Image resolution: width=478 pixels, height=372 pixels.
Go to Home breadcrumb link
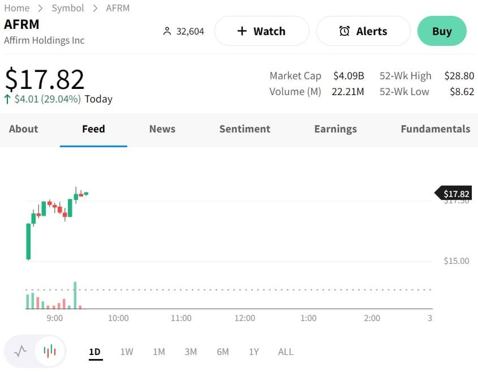pyautogui.click(x=17, y=8)
